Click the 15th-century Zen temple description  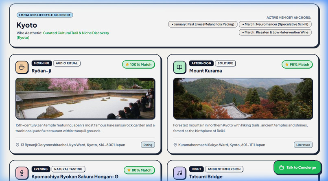click(x=85, y=128)
